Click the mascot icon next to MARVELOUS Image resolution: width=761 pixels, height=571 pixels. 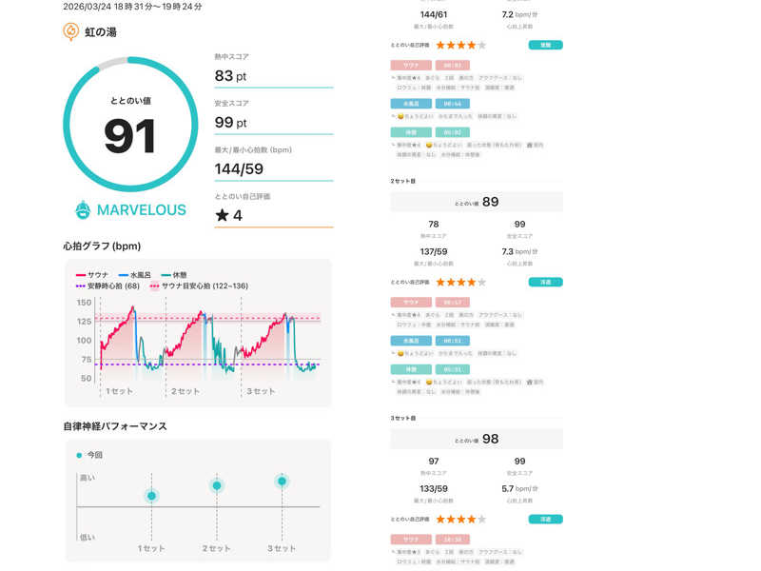pos(84,209)
